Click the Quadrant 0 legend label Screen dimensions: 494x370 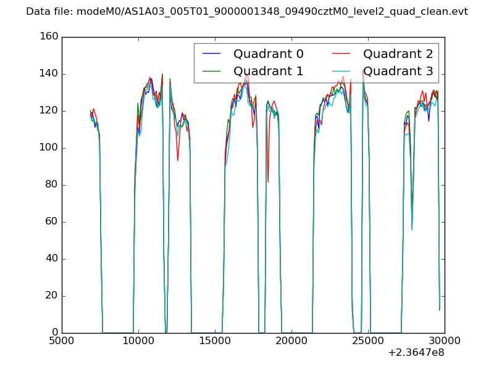click(x=268, y=54)
